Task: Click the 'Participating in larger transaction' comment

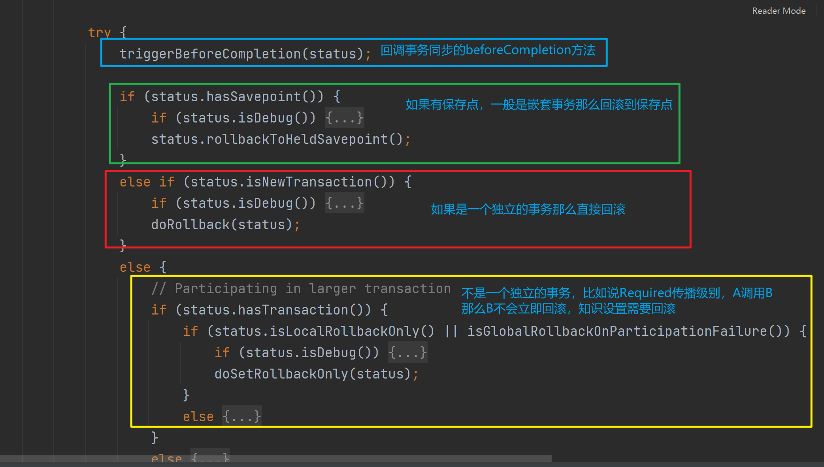Action: tap(301, 288)
